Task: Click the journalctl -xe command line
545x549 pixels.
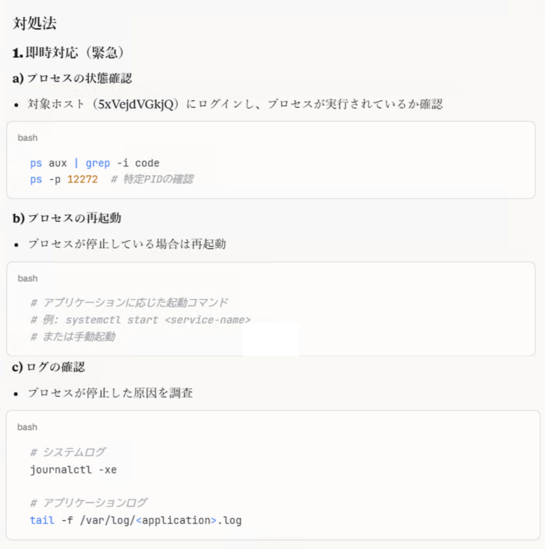Action: 73,470
